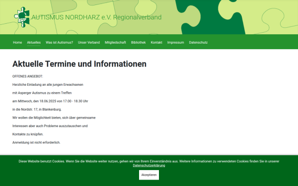This screenshot has height=186, width=298.
Task: Click the heading Aktuelle Termine und Informationen
Action: click(x=79, y=64)
